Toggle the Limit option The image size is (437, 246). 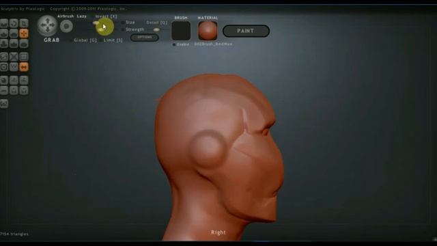pyautogui.click(x=113, y=40)
